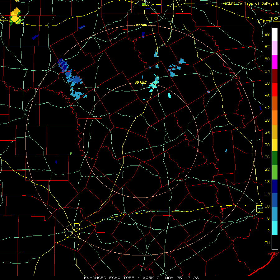Click the 13:28 timestamp
The image size is (280, 280).
[191, 278]
